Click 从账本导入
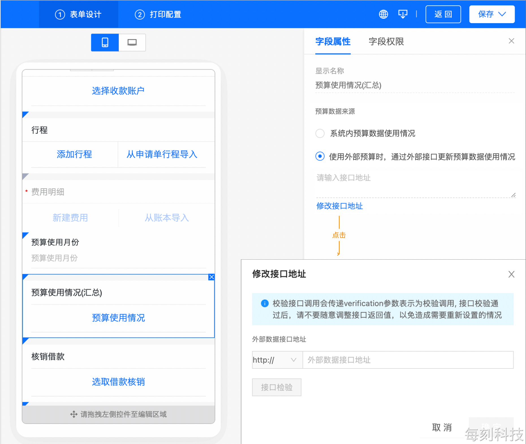The width and height of the screenshot is (526, 444). point(167,218)
